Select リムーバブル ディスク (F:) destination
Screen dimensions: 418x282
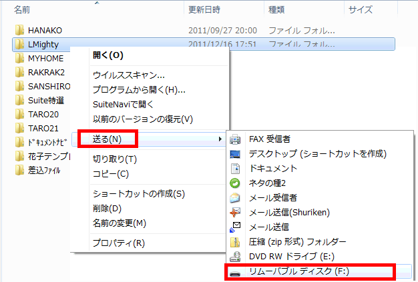(x=298, y=271)
